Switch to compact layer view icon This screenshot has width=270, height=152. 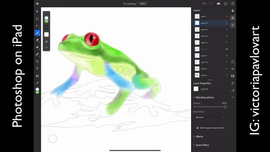coord(232,11)
